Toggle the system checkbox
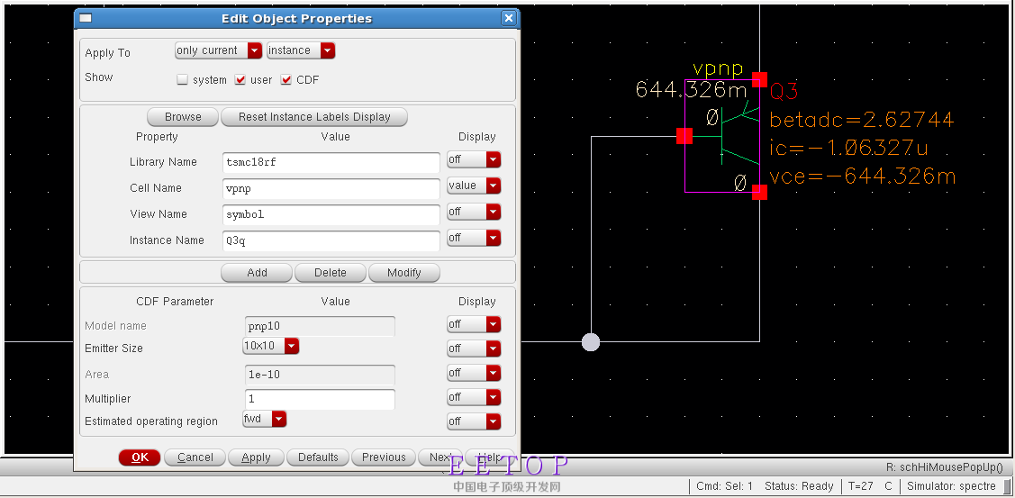Viewport: 1015px width, 498px height. 183,79
